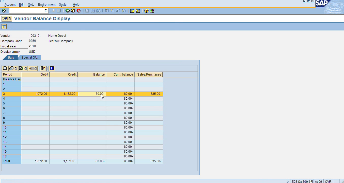Click the Sales/Purchases column header

click(x=149, y=75)
